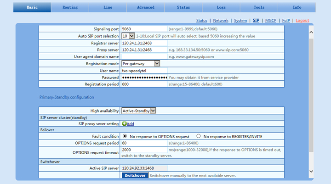
Task: Open the Tools tab
Action: pos(259,7)
